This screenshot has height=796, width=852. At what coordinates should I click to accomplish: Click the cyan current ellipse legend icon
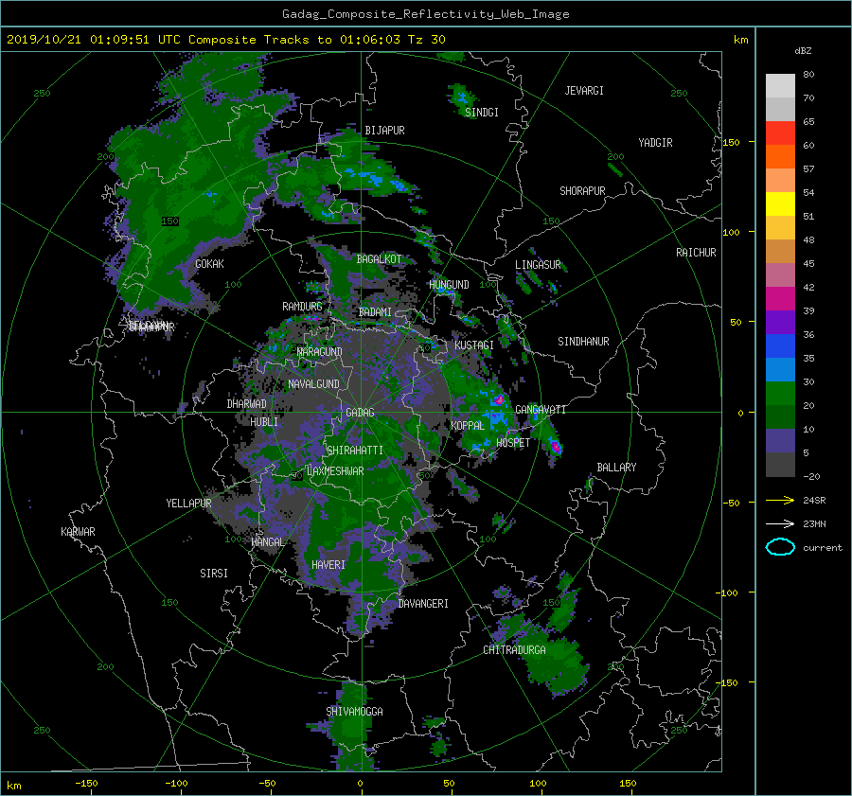coord(780,547)
